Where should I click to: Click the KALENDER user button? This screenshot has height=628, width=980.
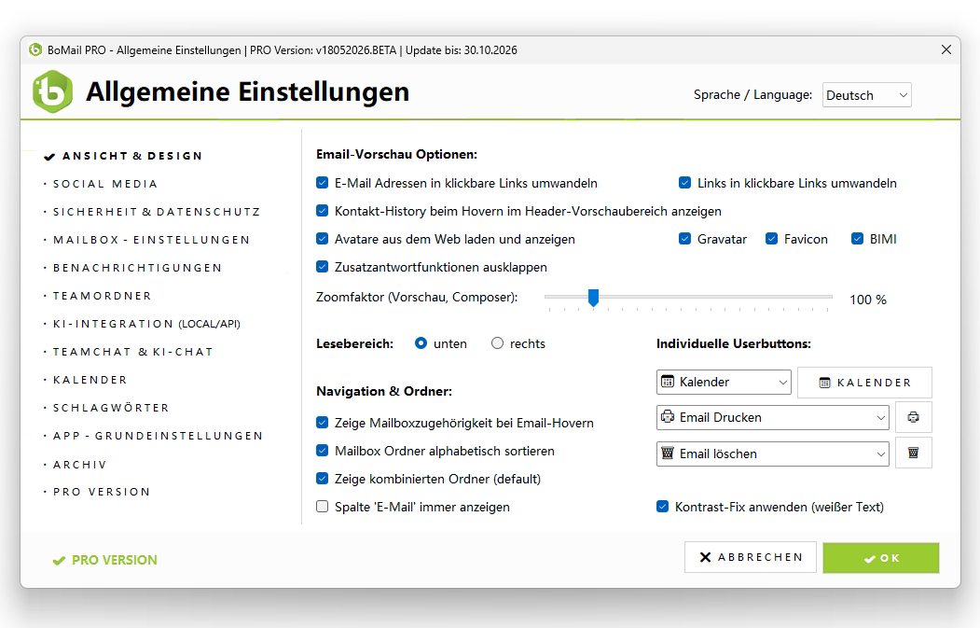[864, 383]
